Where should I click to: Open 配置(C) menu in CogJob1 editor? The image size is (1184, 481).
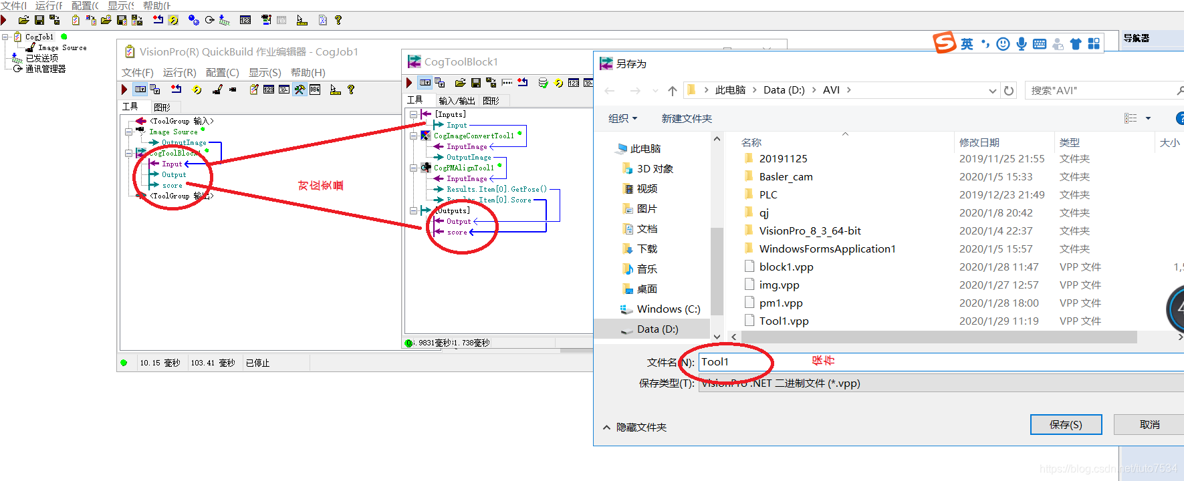pyautogui.click(x=223, y=72)
